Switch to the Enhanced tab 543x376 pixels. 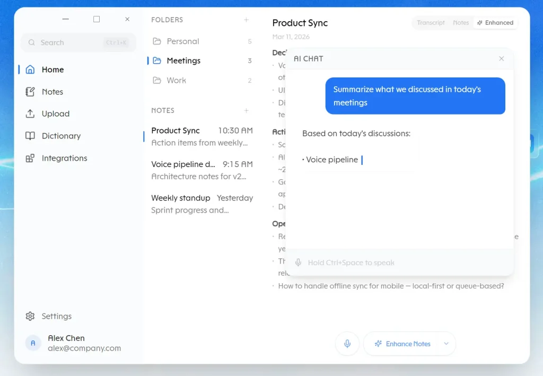(495, 22)
